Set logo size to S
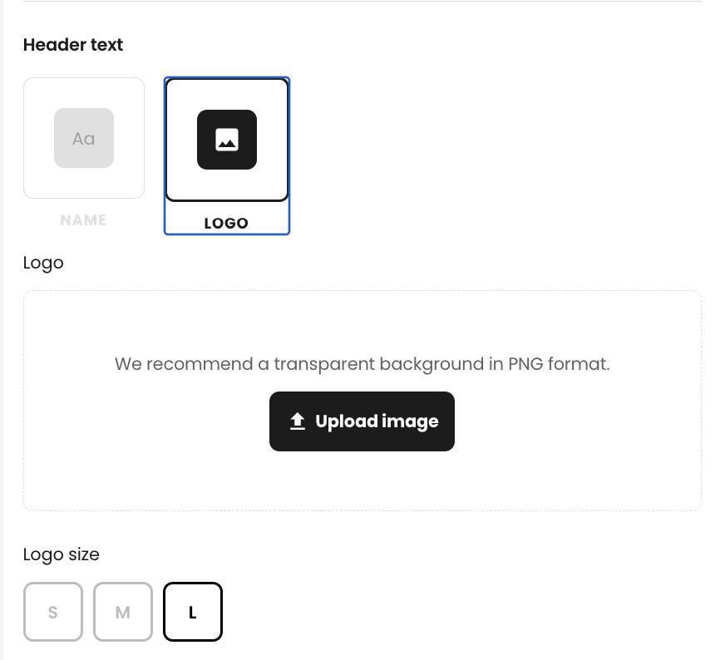Screen dimensions: 720x660 click(x=53, y=612)
